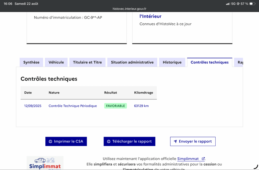Click the printer icon on Imprimer le CSA
The width and height of the screenshot is (259, 170).
(x=51, y=142)
